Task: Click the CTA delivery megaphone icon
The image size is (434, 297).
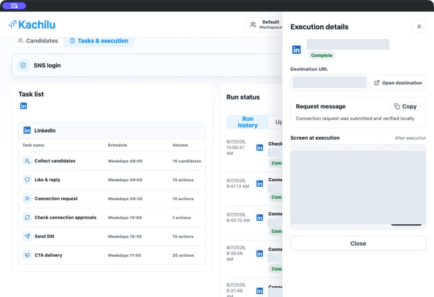Action: (x=27, y=255)
